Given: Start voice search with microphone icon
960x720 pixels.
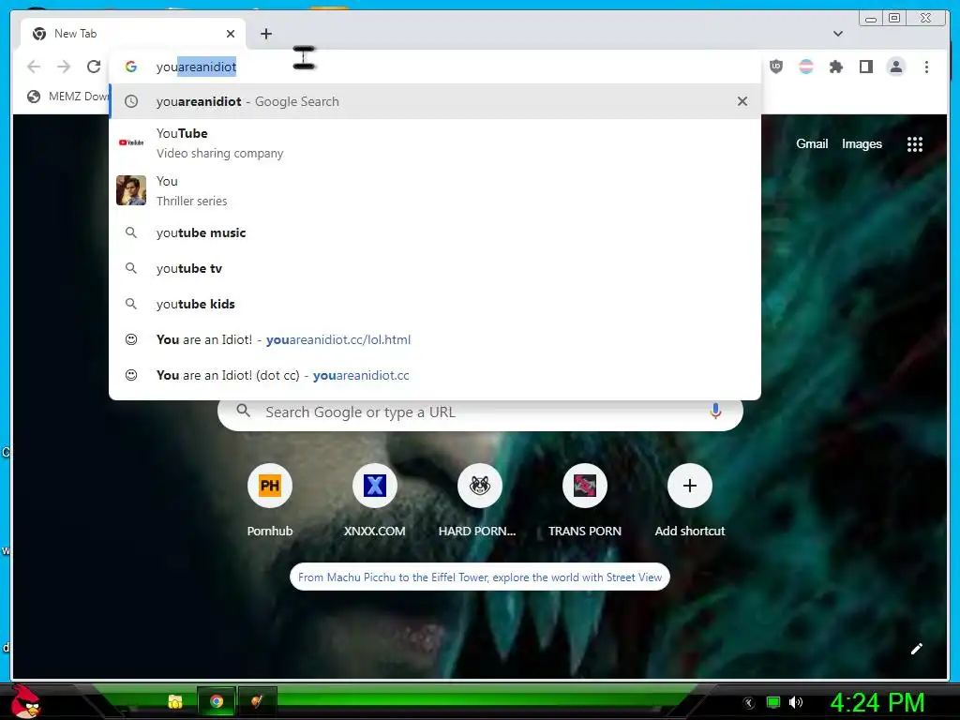Looking at the screenshot, I should [x=715, y=412].
